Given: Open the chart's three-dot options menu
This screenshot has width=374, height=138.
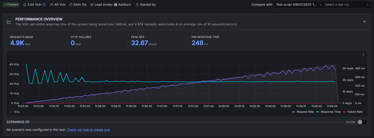Looking at the screenshot, I should pyautogui.click(x=363, y=54).
